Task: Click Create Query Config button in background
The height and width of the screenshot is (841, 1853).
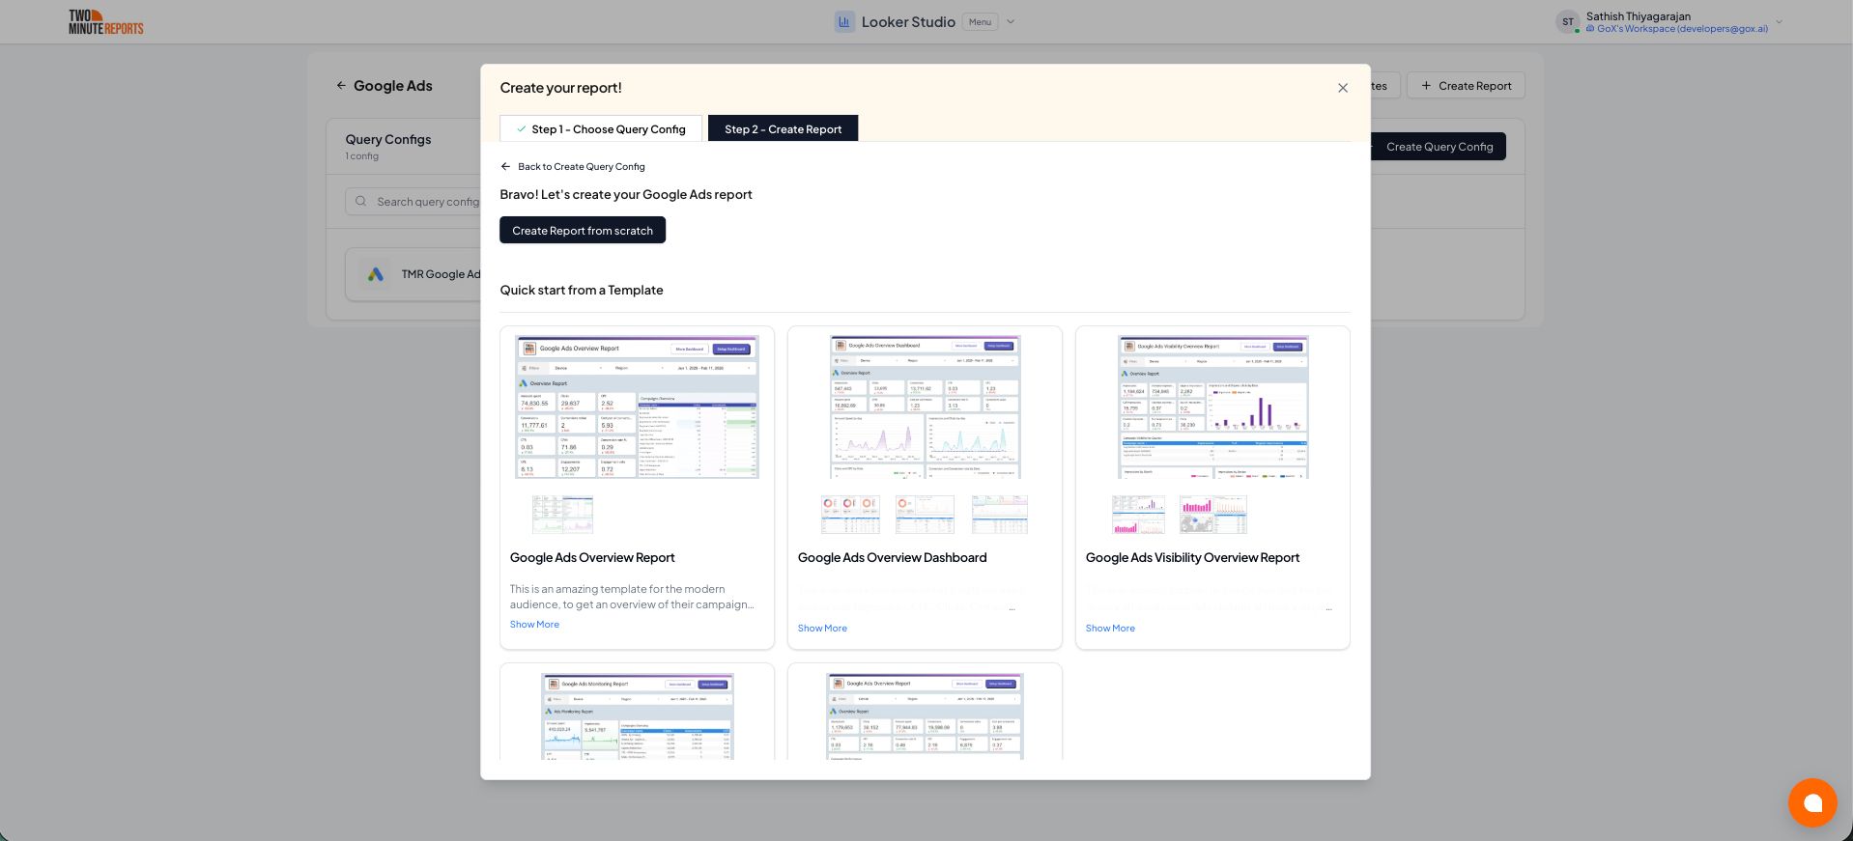Action: pyautogui.click(x=1439, y=147)
